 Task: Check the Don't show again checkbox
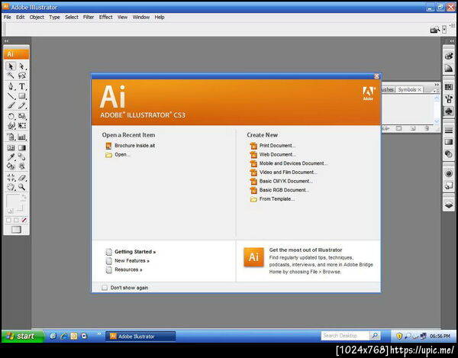[x=105, y=288]
